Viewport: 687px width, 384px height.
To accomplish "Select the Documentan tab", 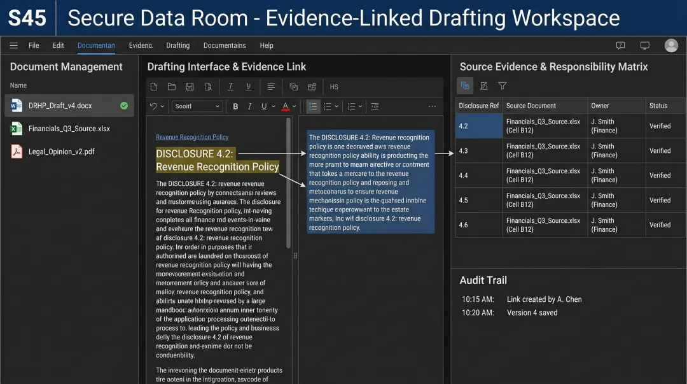I will coord(96,45).
